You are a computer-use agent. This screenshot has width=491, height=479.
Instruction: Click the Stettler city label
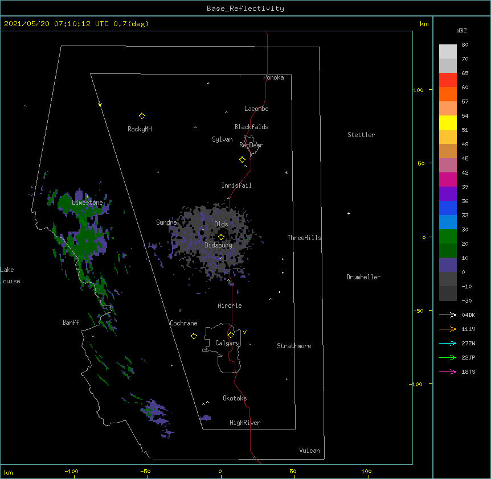(x=361, y=135)
